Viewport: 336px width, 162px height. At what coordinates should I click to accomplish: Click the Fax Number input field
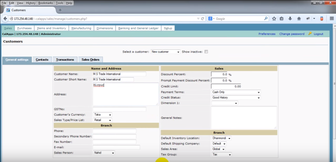coord(114,142)
